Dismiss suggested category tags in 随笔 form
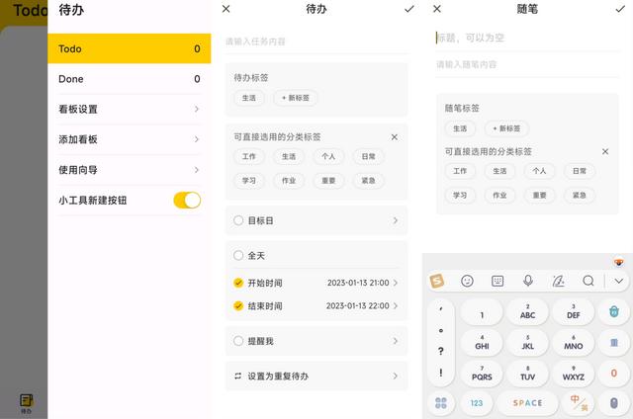This screenshot has width=633, height=419. (x=605, y=151)
